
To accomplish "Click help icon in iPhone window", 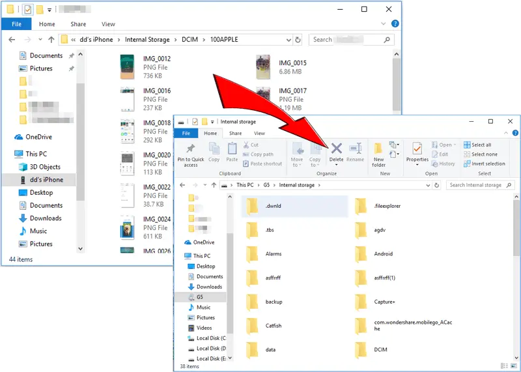I will click(395, 23).
